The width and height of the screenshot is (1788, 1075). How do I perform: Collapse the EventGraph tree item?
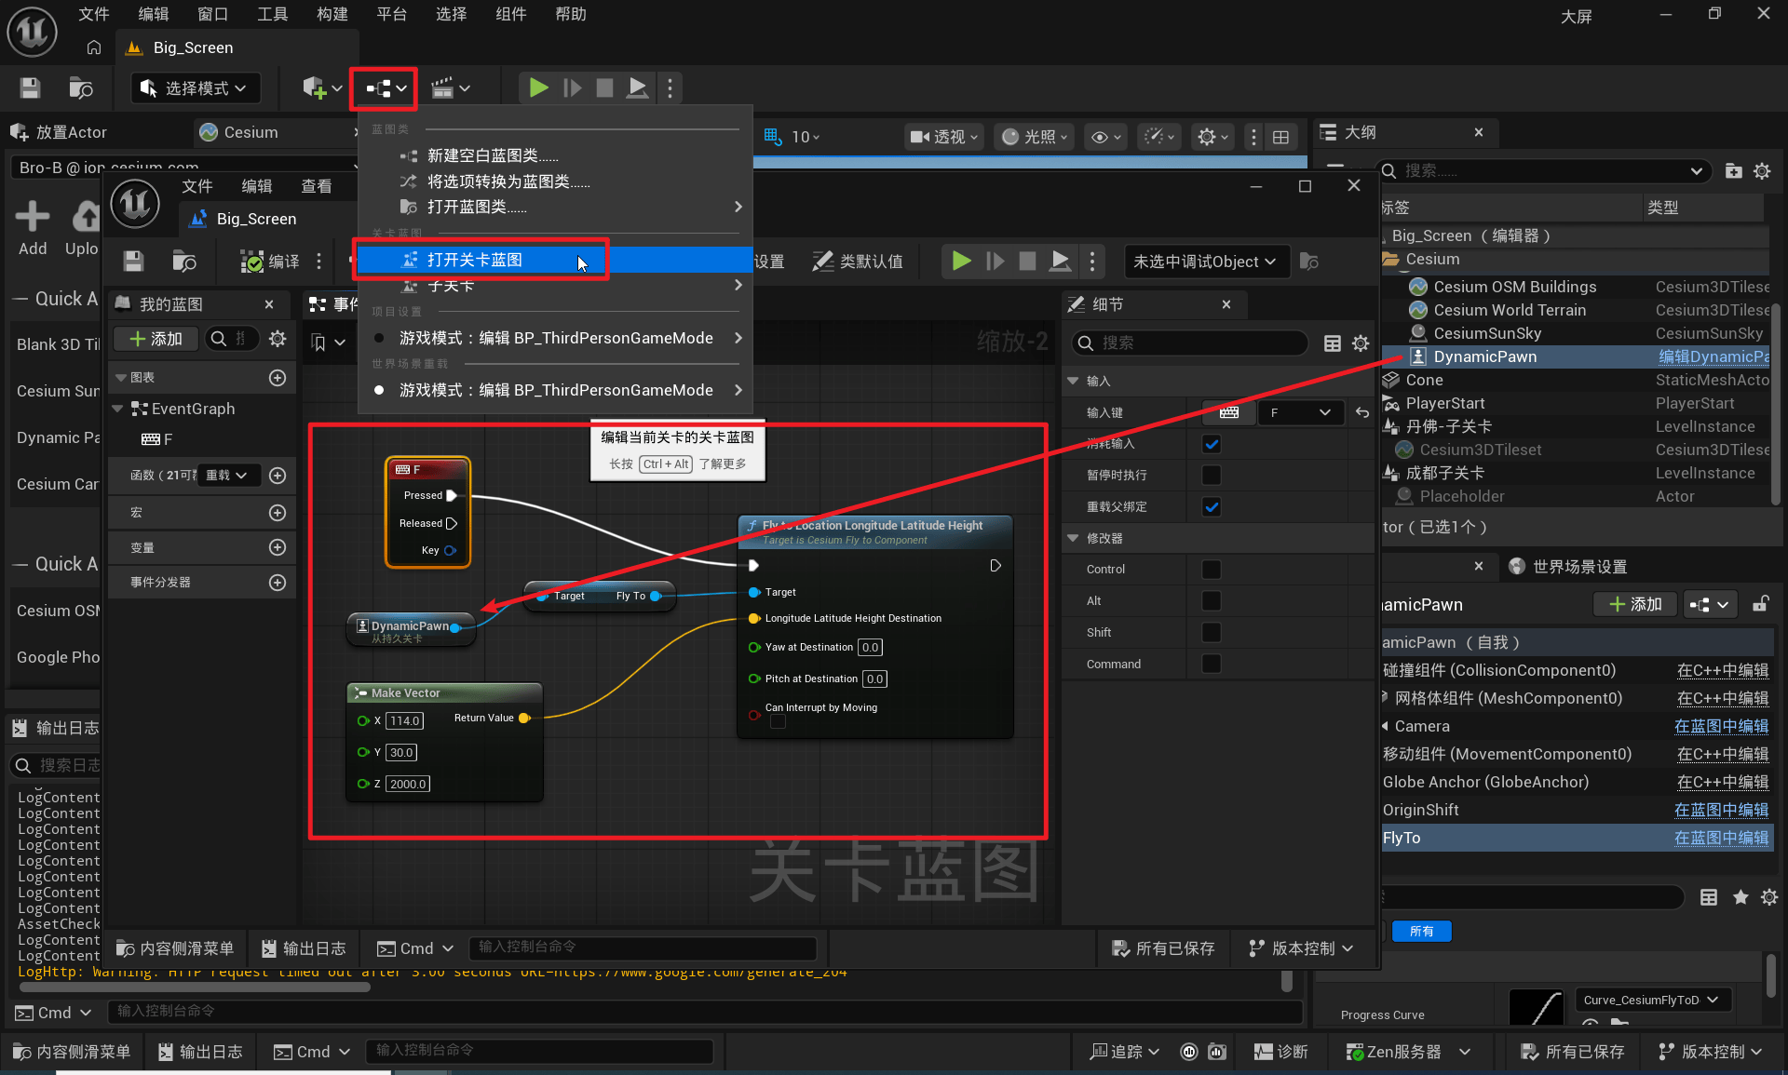click(x=117, y=409)
